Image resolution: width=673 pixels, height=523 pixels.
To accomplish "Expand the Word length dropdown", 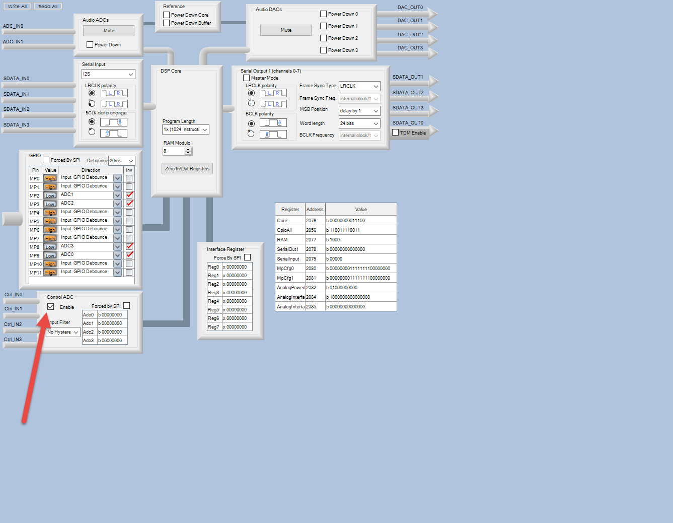I will point(359,123).
